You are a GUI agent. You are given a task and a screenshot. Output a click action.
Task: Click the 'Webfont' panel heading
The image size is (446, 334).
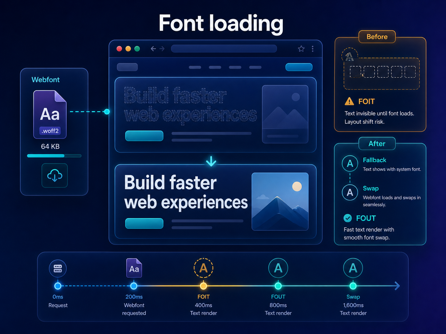(46, 80)
